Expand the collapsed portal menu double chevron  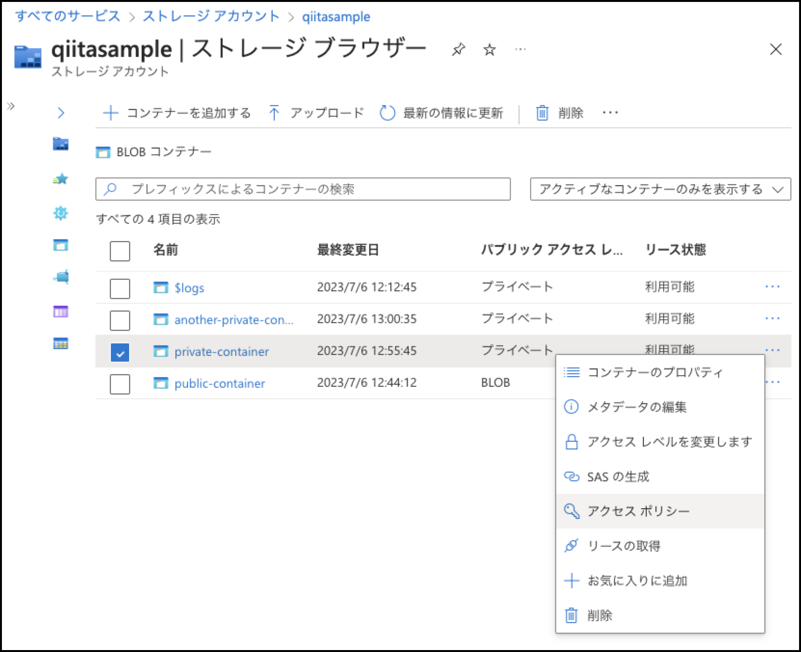coord(11,106)
